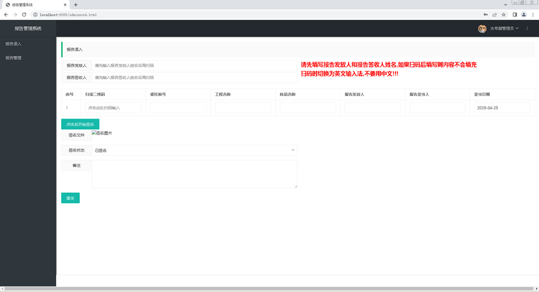
Task: Click the browser forward arrow
Action: 15,14
